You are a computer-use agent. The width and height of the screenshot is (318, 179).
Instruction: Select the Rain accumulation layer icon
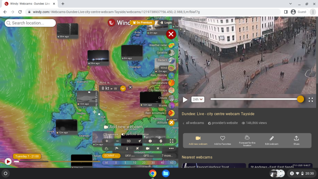(171, 113)
